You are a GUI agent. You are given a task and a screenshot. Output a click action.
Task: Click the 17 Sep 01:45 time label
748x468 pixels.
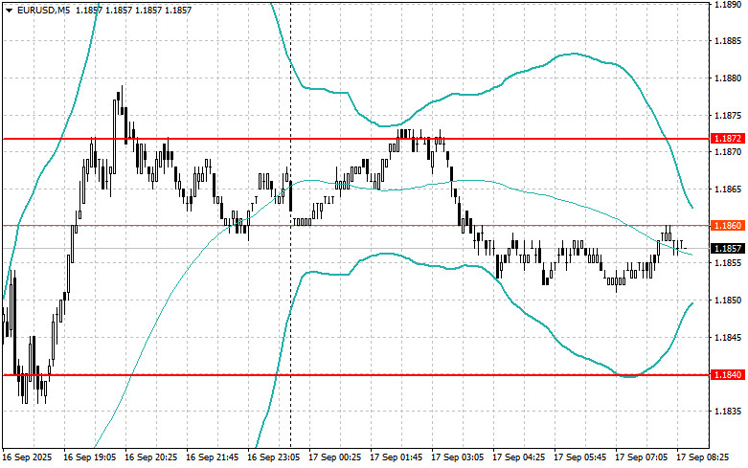point(396,457)
